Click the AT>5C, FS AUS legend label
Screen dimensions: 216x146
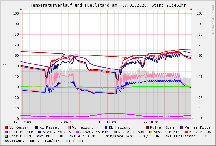coord(57,132)
